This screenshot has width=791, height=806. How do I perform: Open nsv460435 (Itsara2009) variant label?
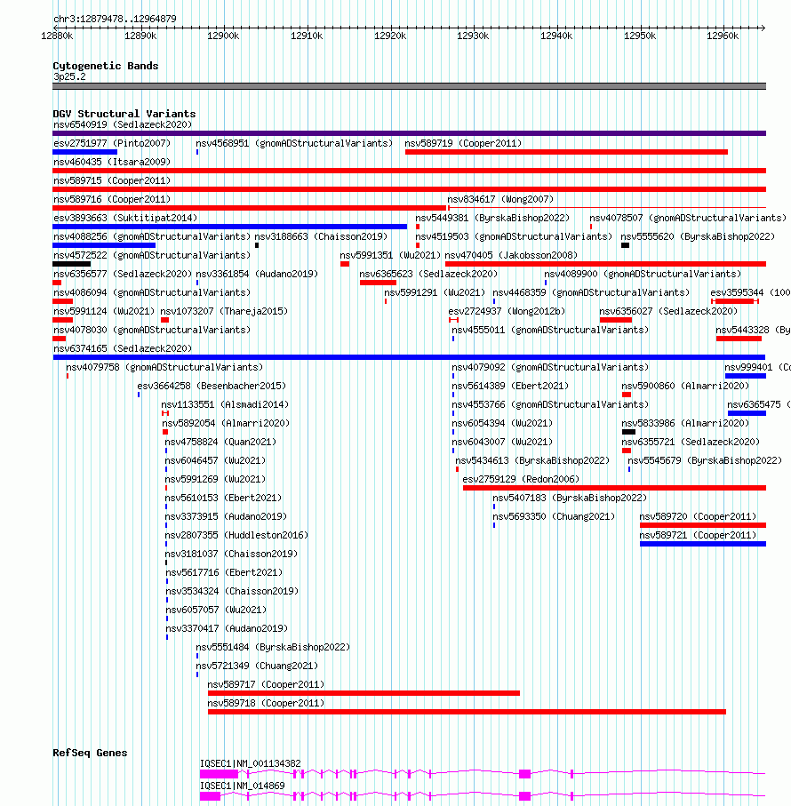click(112, 162)
